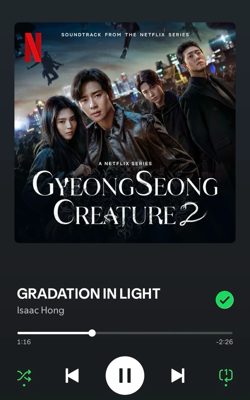Open the song title GRADATION IN LIGHT
Screen dimensions: 250x400
click(89, 294)
